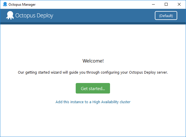This screenshot has width=186, height=137.
Task: Click the getting started wizard description text
Action: (93, 72)
